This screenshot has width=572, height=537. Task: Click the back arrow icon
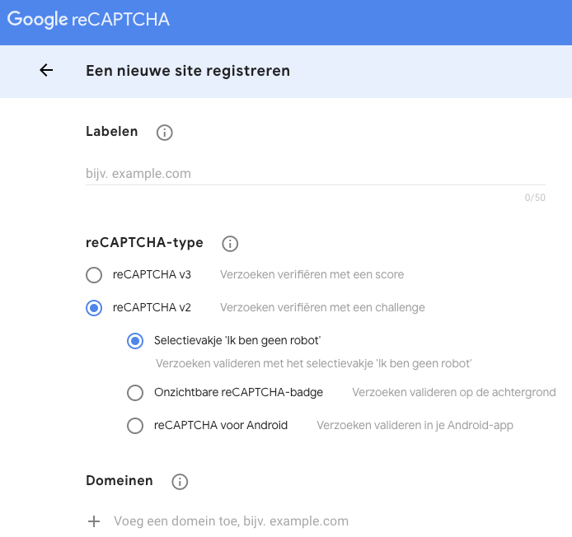[x=46, y=71]
